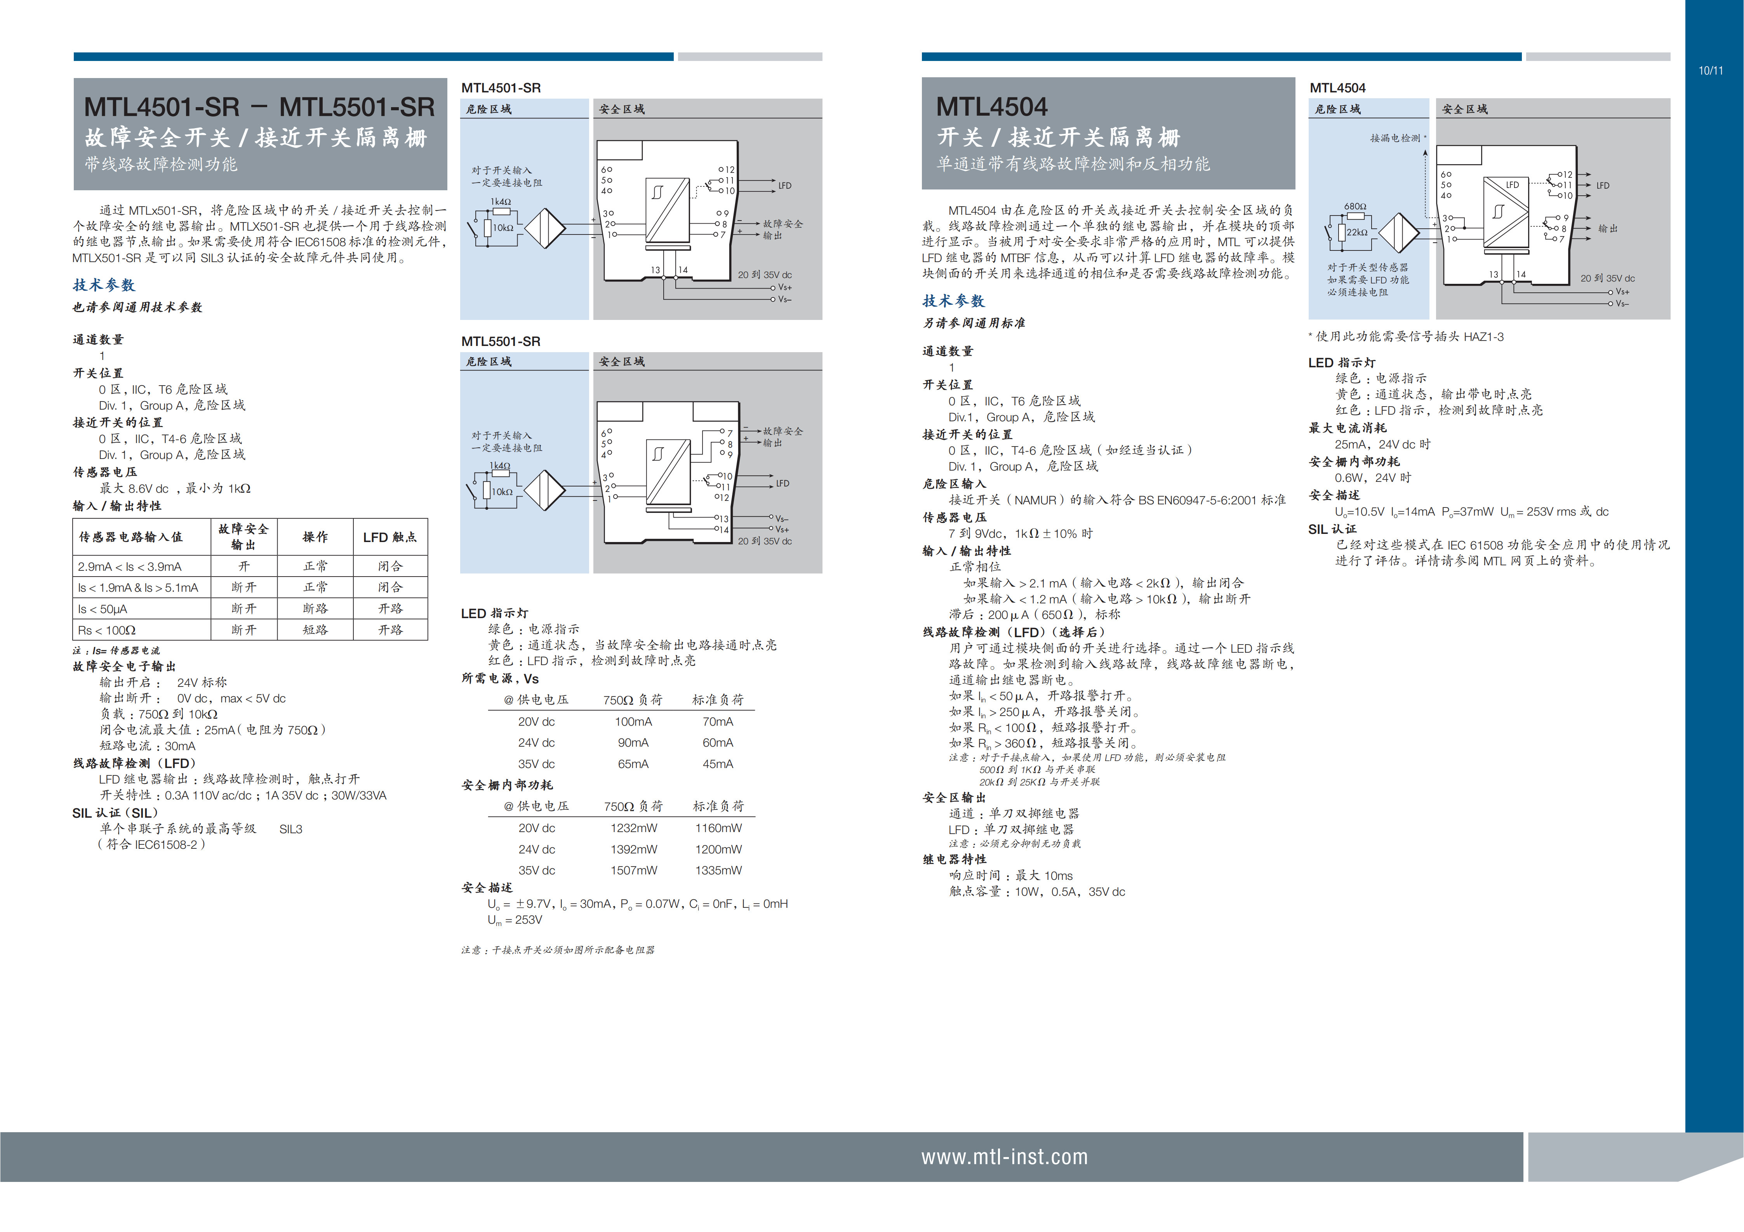This screenshot has height=1232, width=1744.
Task: Click the 22kΩ resistor symbol in MTL4504 diagram
Action: (1343, 233)
